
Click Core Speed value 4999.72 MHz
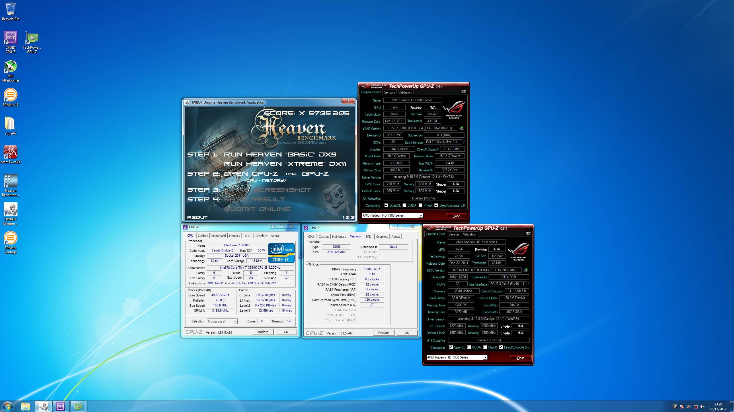(220, 295)
